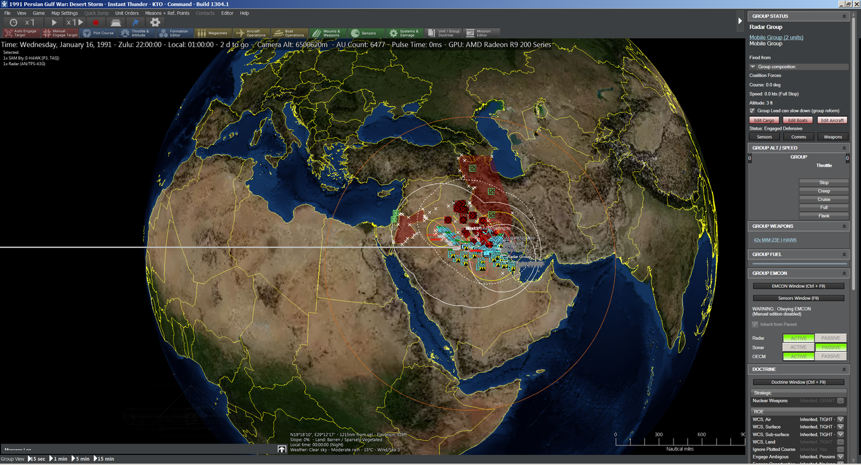This screenshot has height=465, width=861.
Task: Collapse the GROUP FUEL section
Action: [844, 255]
